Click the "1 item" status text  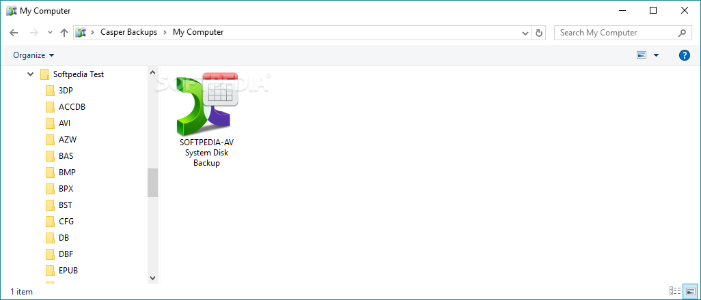[x=21, y=292]
